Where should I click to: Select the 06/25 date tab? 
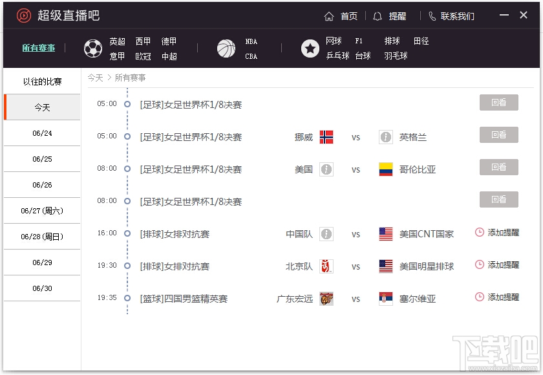pos(42,159)
